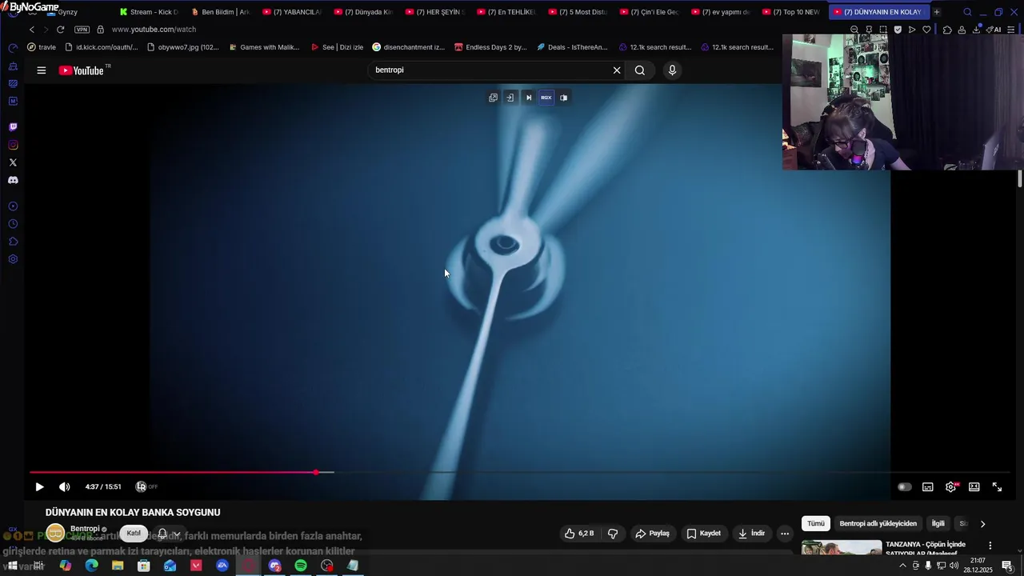Open the browser downloads icon
This screenshot has width=1024, height=576.
click(976, 30)
